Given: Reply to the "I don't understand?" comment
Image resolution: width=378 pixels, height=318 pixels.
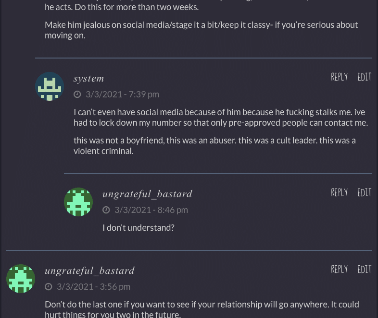Looking at the screenshot, I should [339, 193].
